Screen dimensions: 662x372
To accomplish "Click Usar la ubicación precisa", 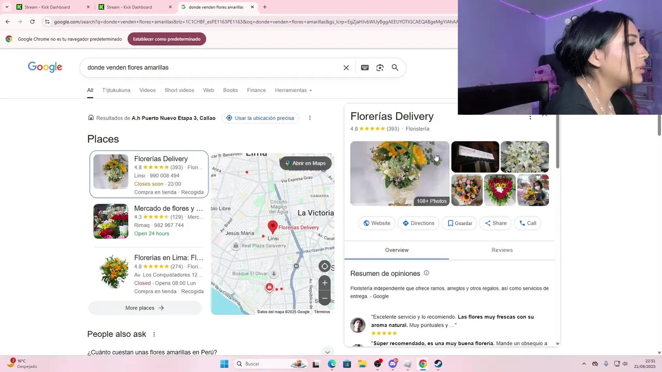I will pyautogui.click(x=260, y=118).
